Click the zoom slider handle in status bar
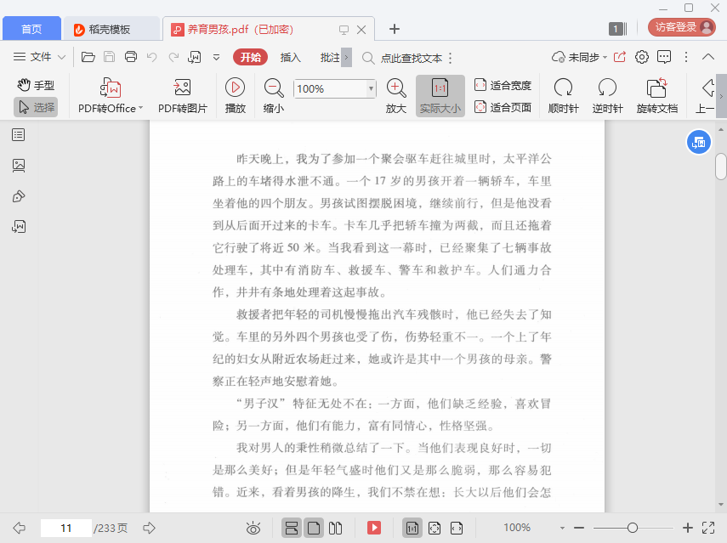The height and width of the screenshot is (543, 727). tap(633, 528)
